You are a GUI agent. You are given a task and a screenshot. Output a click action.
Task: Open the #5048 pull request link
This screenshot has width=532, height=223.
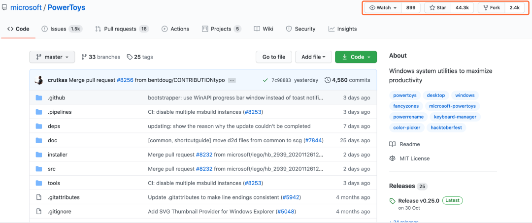pyautogui.click(x=286, y=212)
